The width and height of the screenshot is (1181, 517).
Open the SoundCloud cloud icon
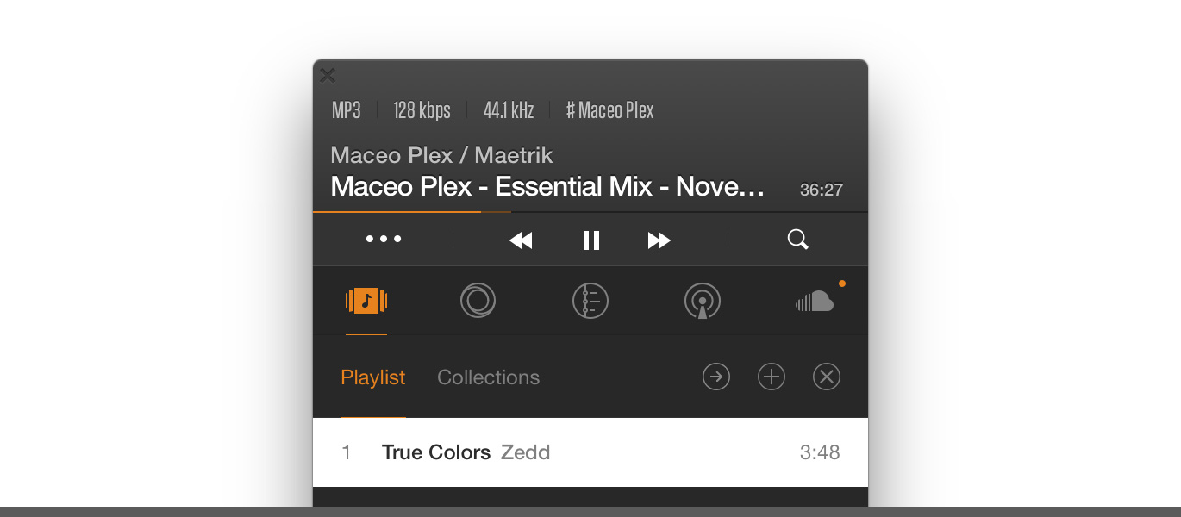[815, 301]
